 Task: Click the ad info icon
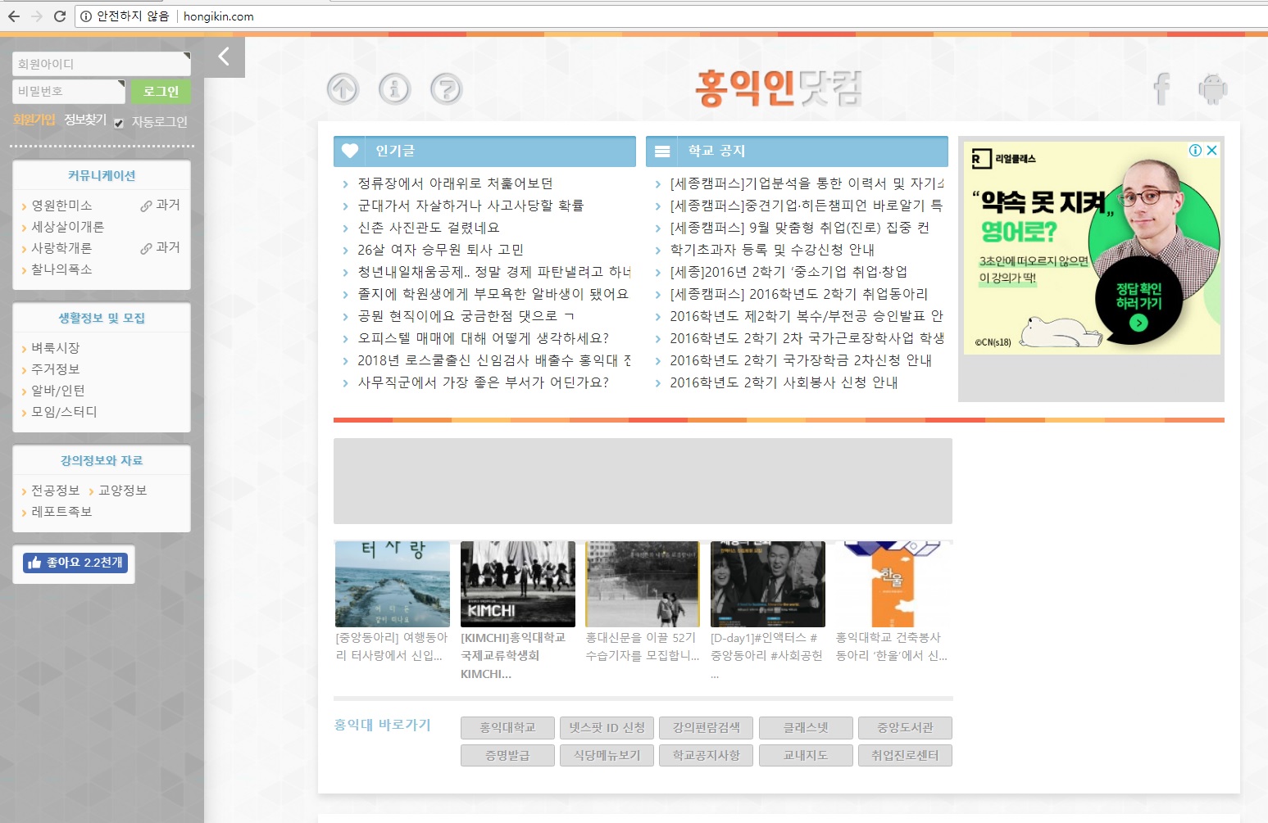click(1195, 151)
